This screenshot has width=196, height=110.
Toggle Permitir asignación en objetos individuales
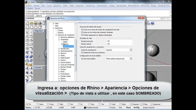point(82,35)
